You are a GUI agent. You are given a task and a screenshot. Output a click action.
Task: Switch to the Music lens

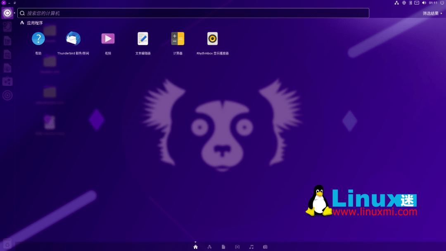pyautogui.click(x=251, y=246)
